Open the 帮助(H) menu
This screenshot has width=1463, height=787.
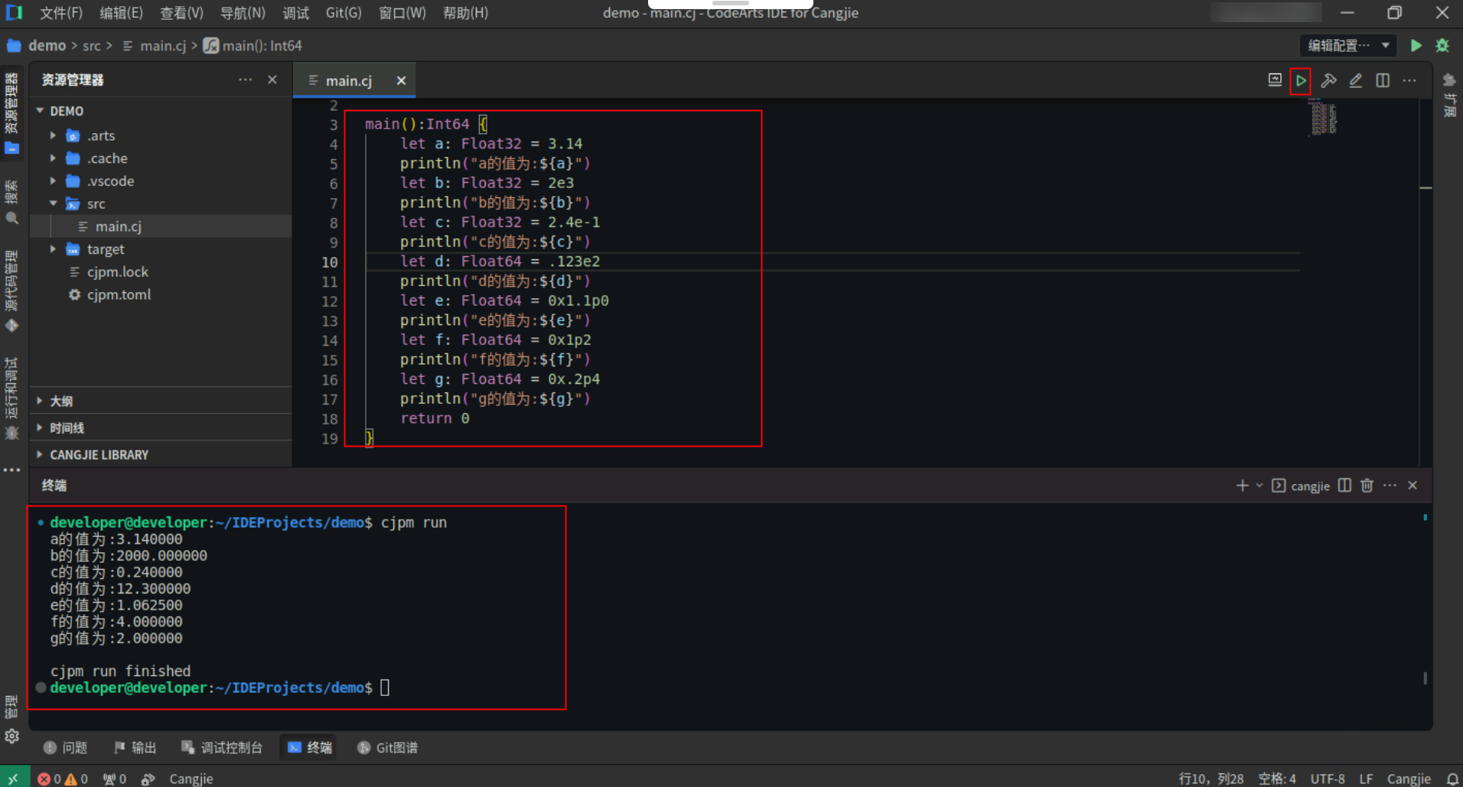(465, 13)
